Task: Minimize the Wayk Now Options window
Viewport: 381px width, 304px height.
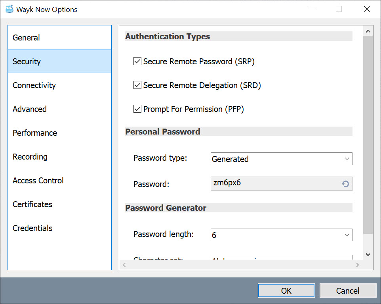Action: 312,9
